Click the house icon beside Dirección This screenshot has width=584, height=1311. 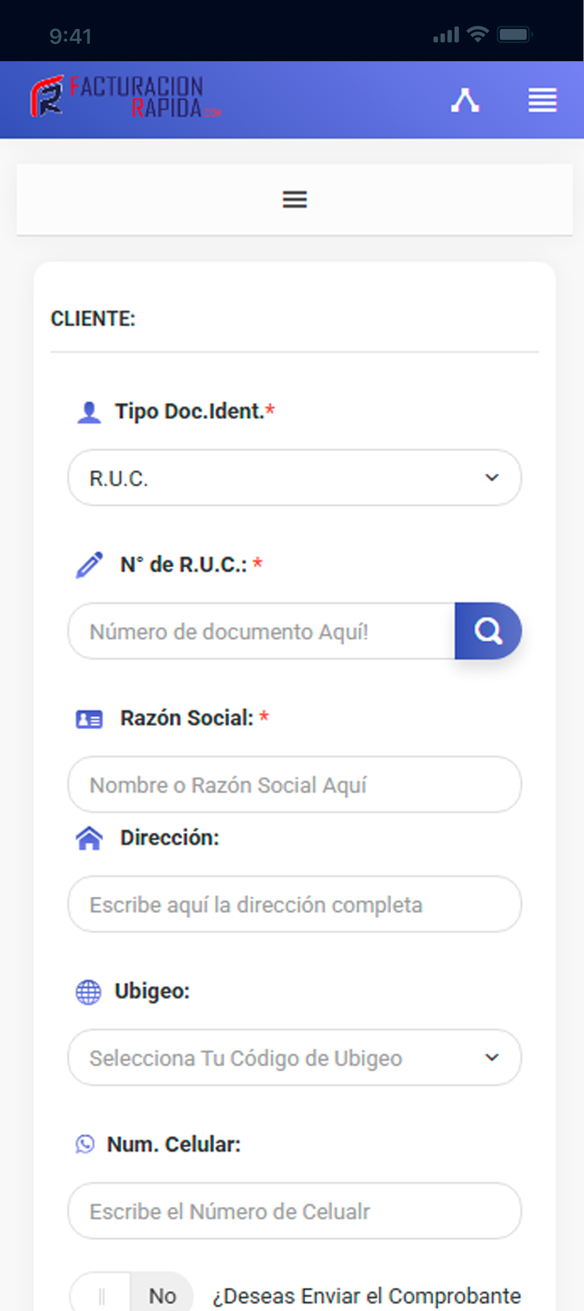pos(89,838)
